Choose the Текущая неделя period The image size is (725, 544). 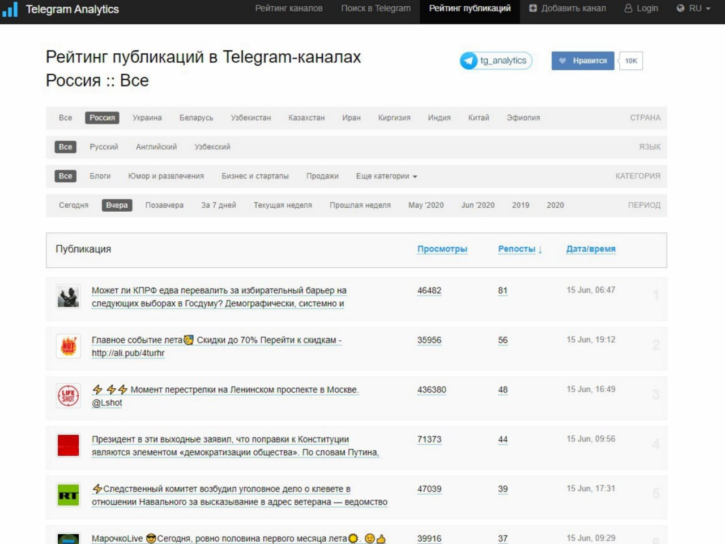click(283, 205)
